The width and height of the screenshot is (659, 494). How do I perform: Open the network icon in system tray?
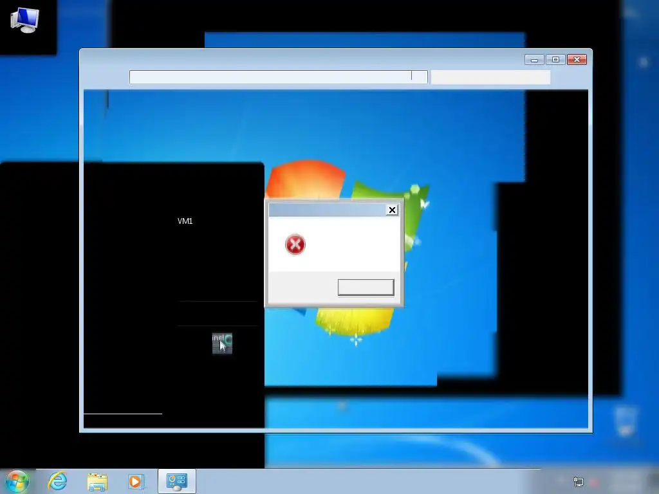[x=579, y=482]
